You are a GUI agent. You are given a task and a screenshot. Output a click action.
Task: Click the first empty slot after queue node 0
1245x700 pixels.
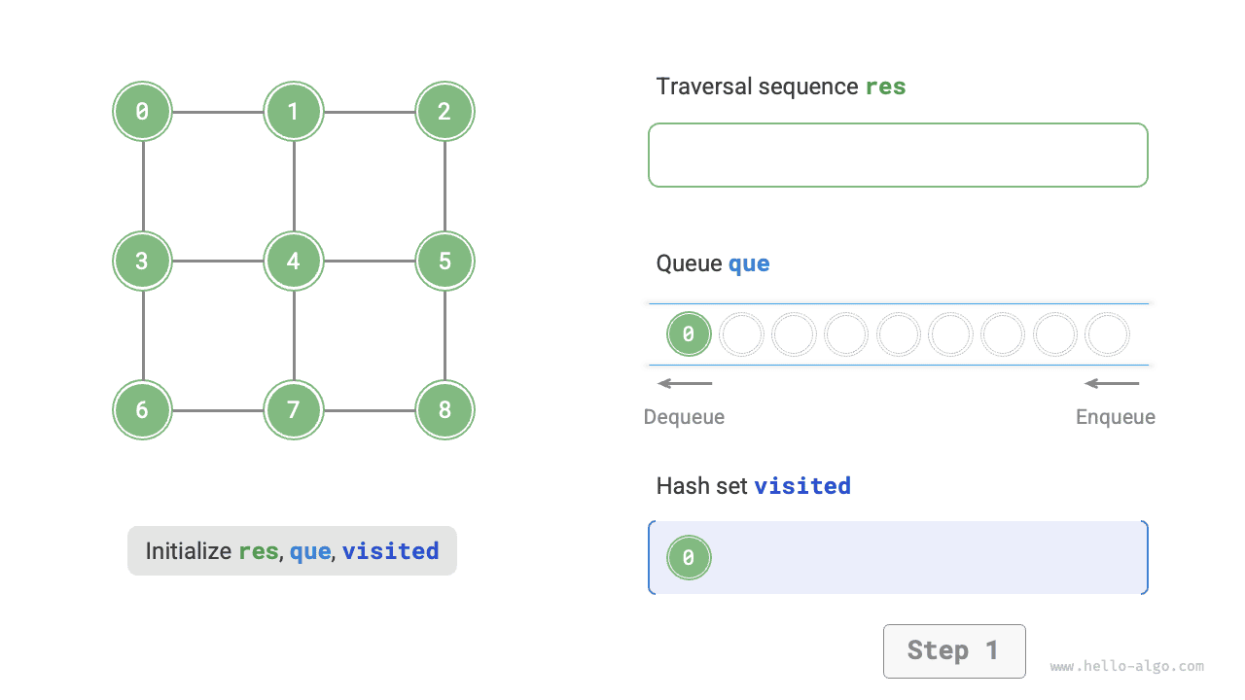(x=741, y=334)
